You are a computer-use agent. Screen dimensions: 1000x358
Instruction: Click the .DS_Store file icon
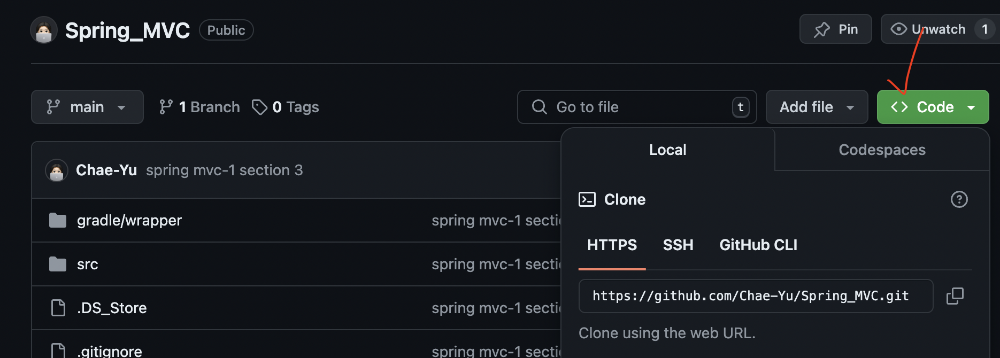58,308
